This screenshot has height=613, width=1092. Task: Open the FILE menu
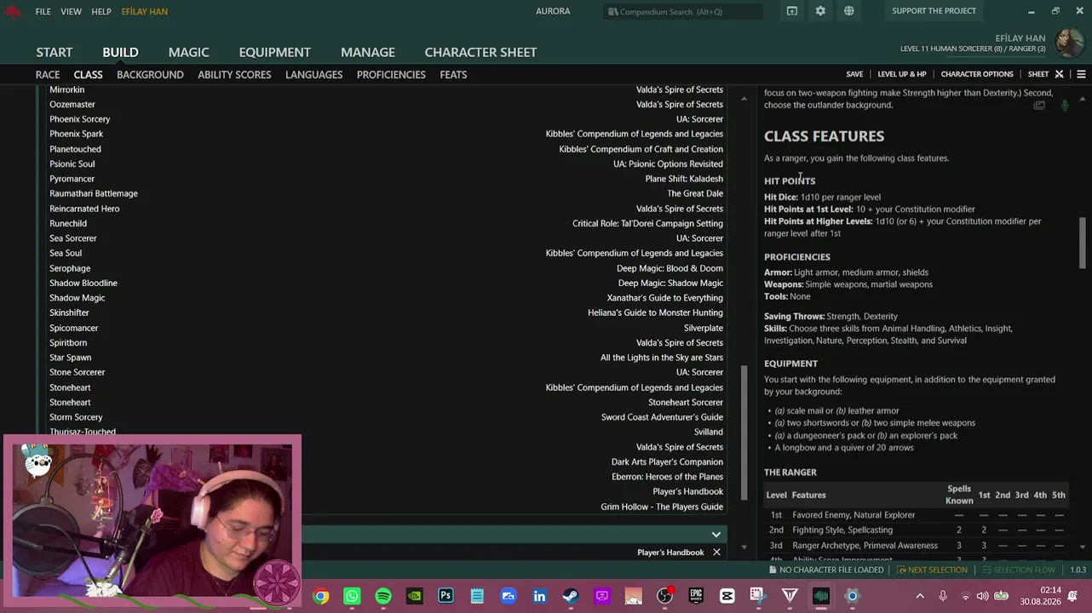coord(43,11)
